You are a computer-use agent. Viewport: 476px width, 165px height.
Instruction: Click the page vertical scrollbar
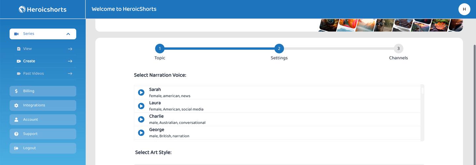click(474, 99)
